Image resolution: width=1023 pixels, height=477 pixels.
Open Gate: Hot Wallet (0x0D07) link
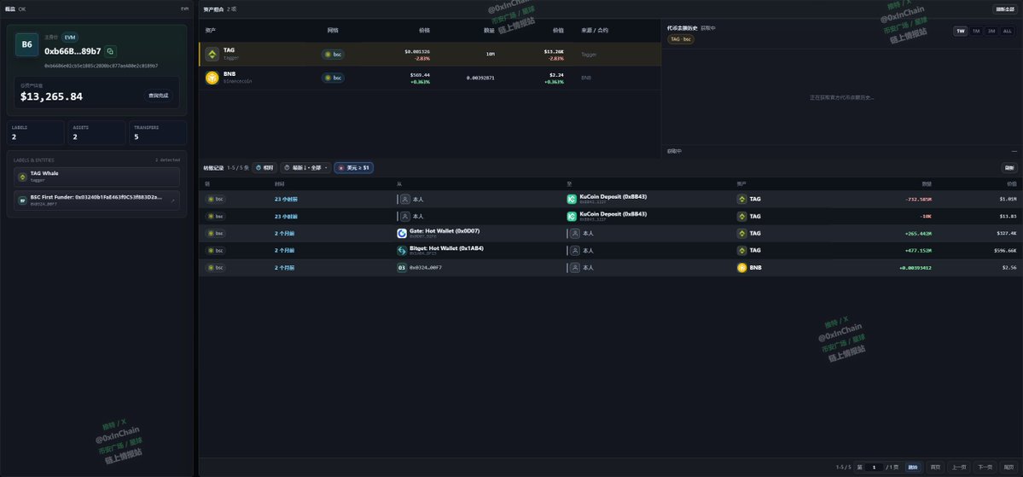(x=445, y=231)
